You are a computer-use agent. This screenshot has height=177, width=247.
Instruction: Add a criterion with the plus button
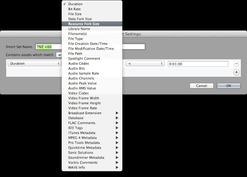pos(236,72)
